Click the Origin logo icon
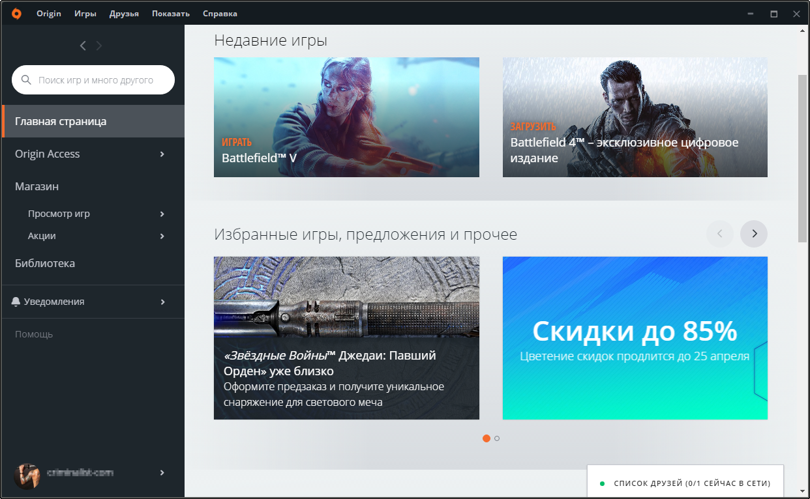 point(16,13)
